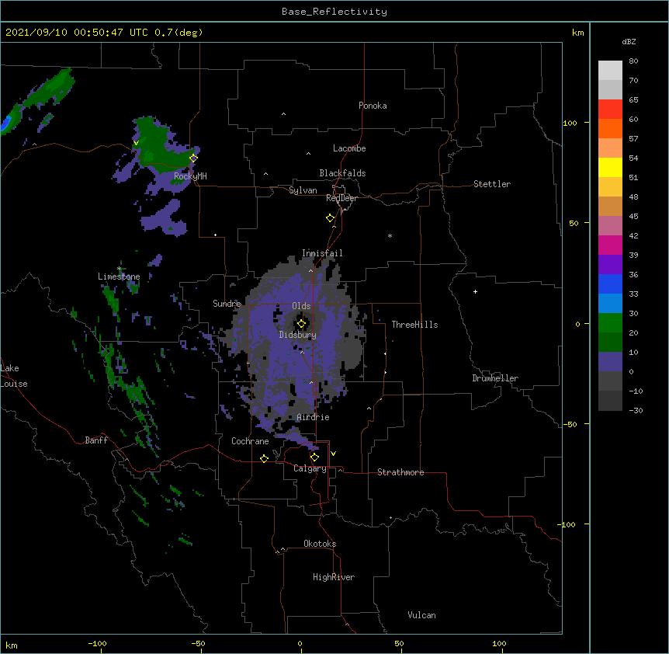Click the Calgary city label
Image resolution: width=669 pixels, height=654 pixels.
tap(310, 468)
